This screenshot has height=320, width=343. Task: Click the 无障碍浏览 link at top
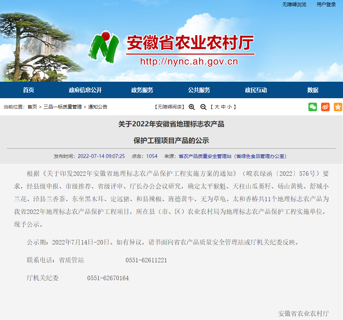[x=294, y=4]
